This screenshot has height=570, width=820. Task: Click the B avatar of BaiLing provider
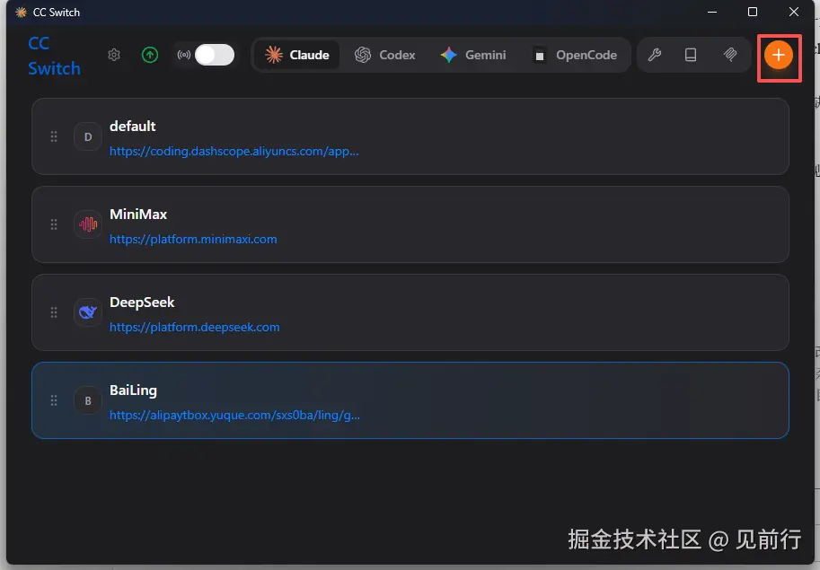pyautogui.click(x=88, y=400)
